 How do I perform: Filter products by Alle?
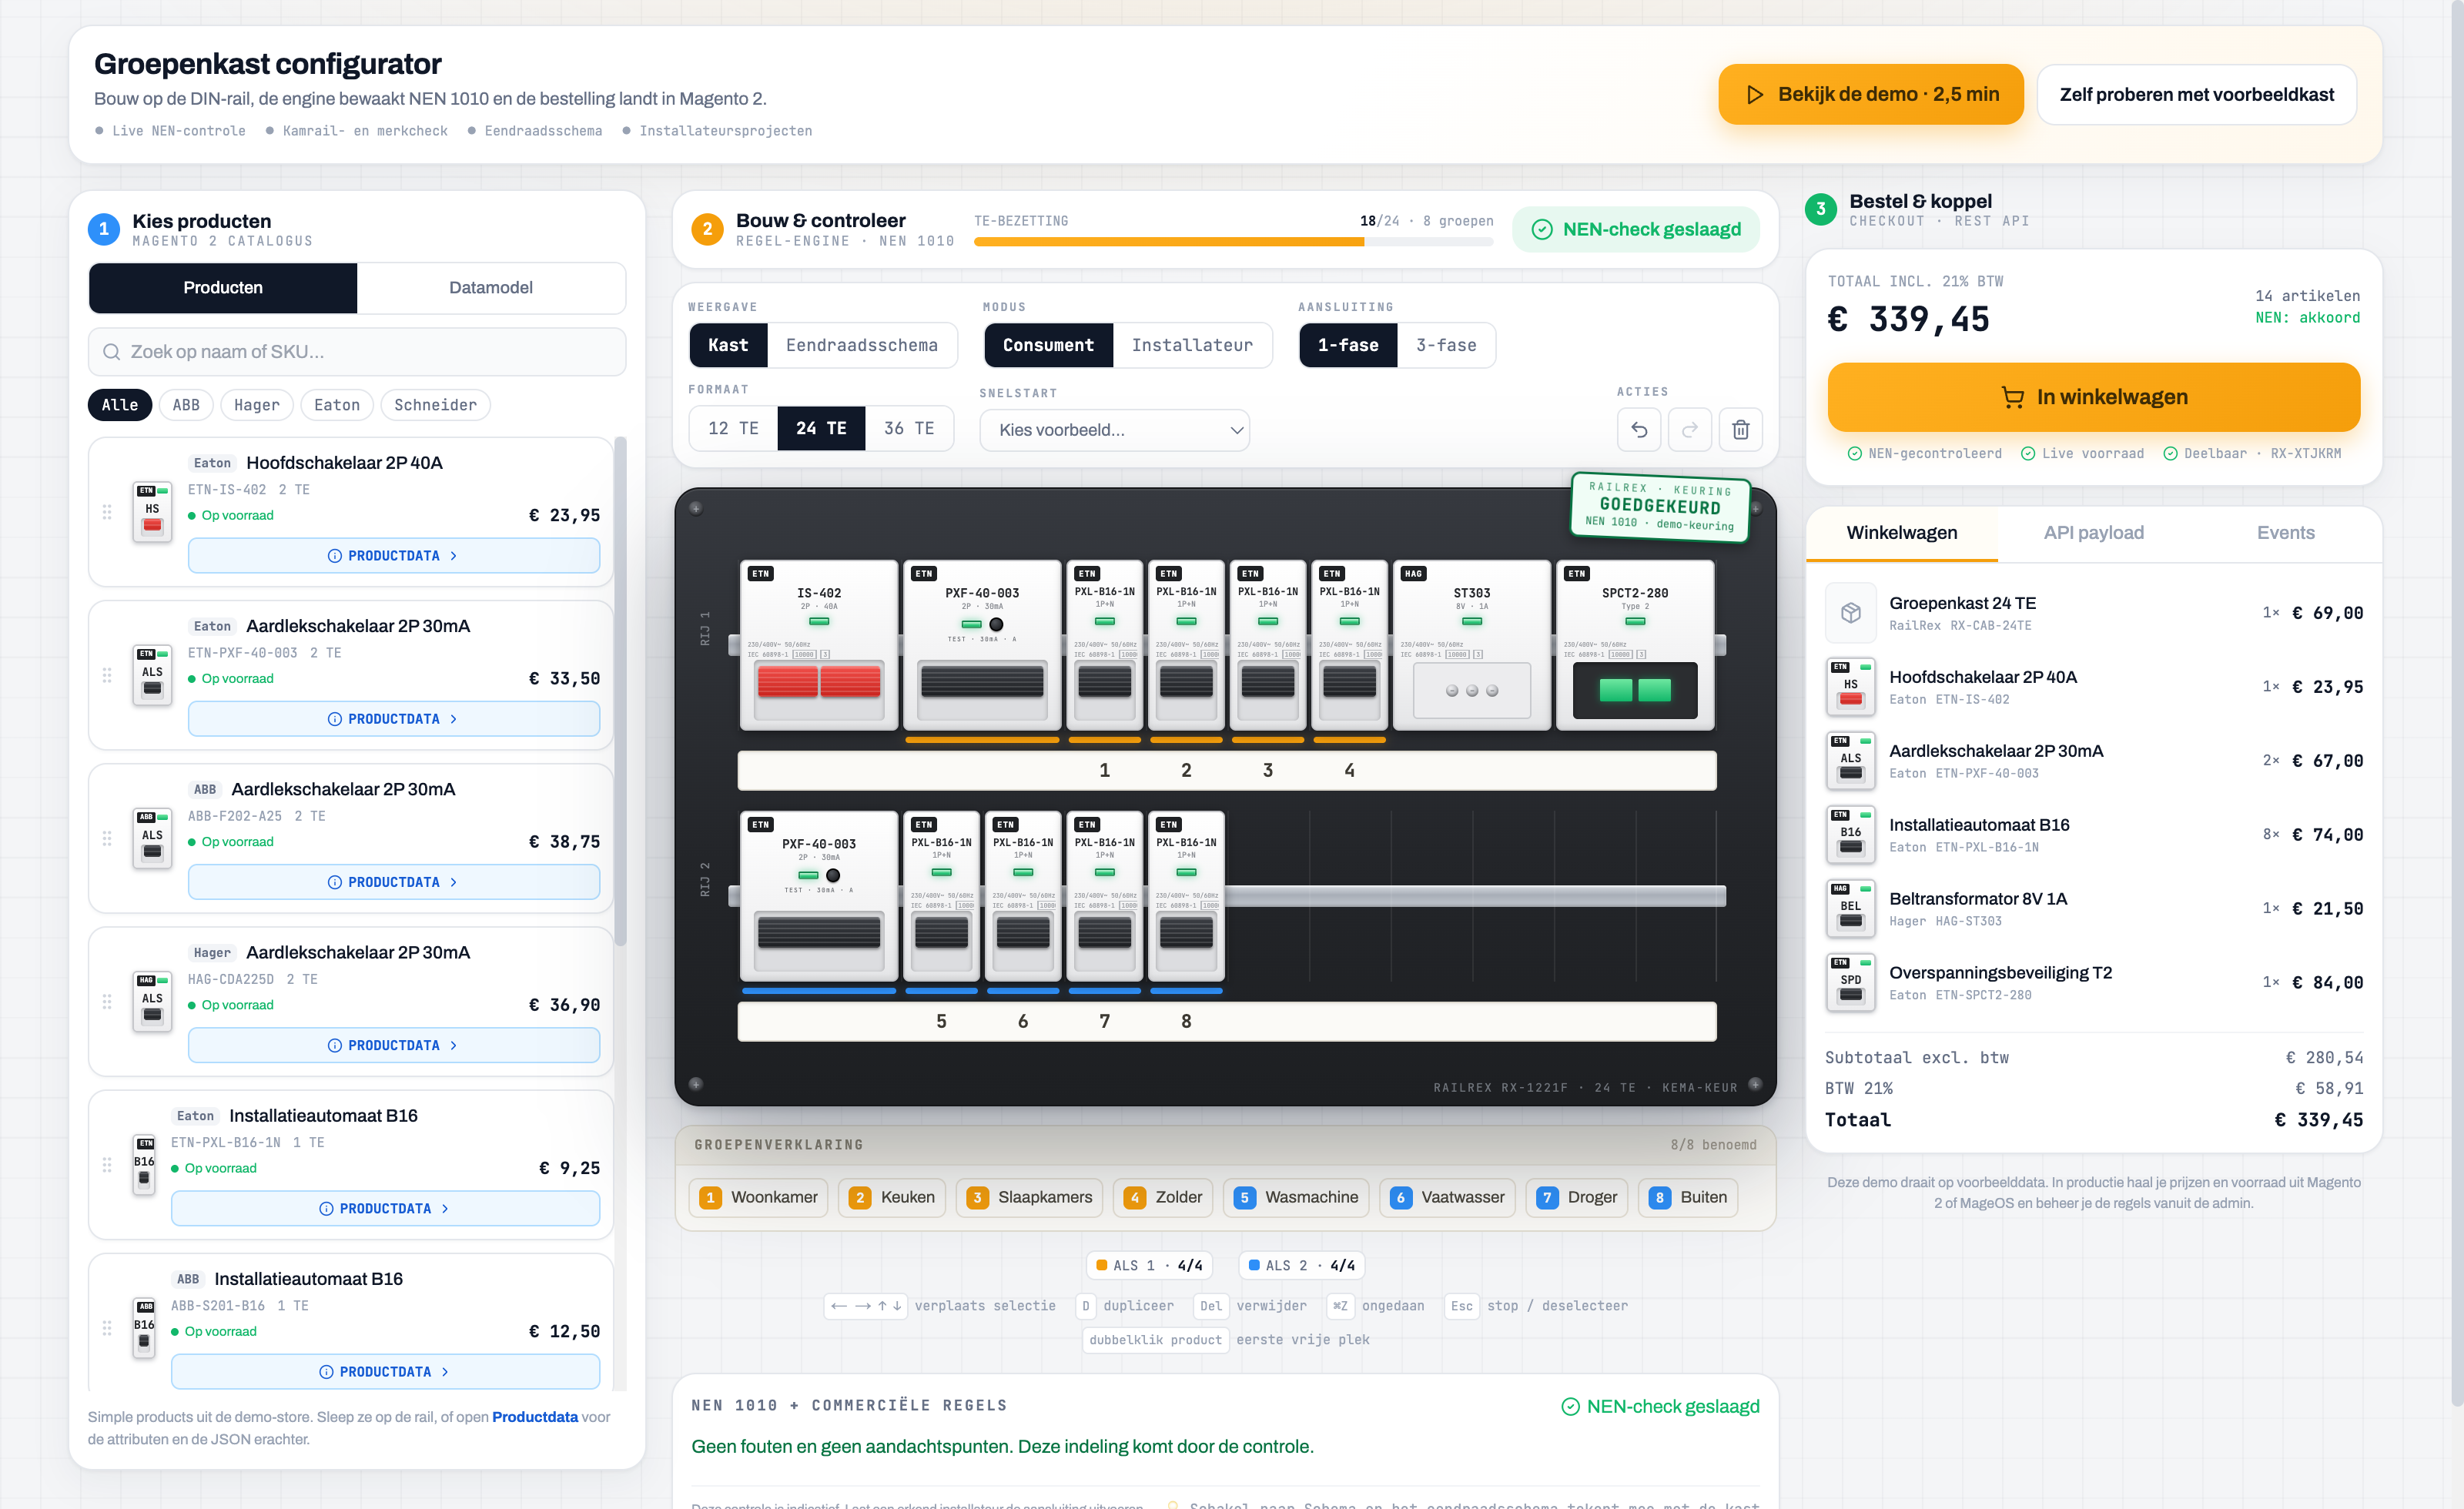coord(120,405)
